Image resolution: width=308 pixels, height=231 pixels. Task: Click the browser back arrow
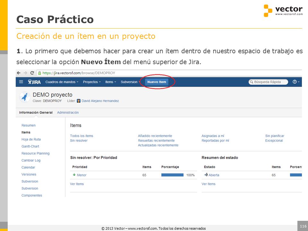[x=19, y=73]
